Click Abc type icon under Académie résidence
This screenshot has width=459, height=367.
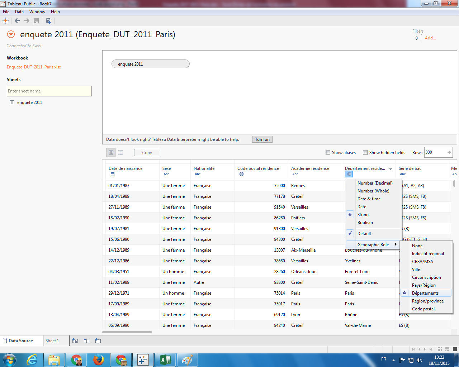point(295,174)
